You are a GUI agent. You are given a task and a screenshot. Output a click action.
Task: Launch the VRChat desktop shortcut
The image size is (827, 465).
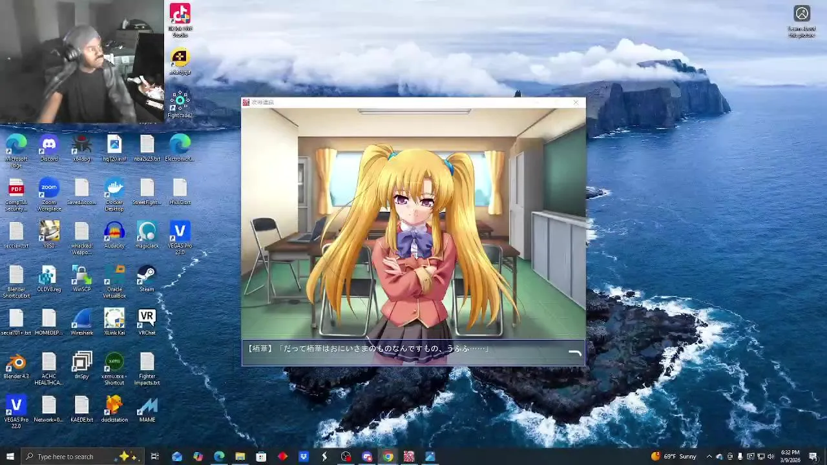147,322
